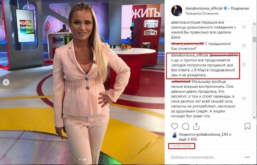This screenshot has width=257, height=165.
Task: Like the Малышеву comment with its heart
Action: (x=244, y=98)
